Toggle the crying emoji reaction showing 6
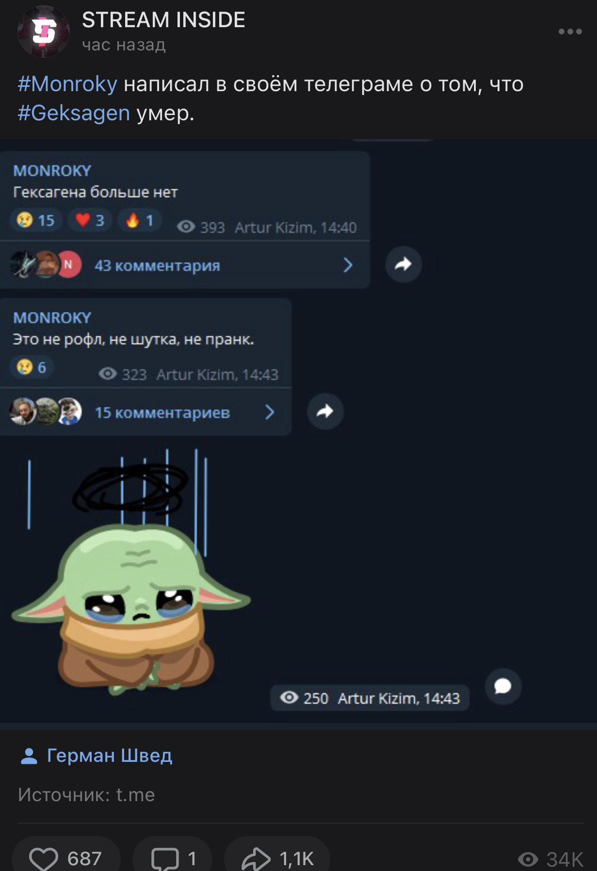597x871 pixels. [32, 367]
